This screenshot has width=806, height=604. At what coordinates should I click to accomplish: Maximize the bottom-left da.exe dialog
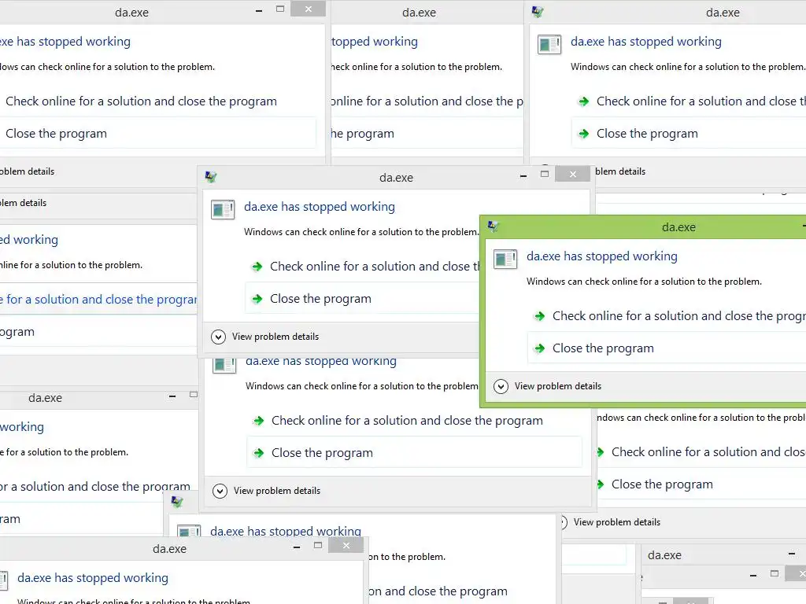click(318, 546)
